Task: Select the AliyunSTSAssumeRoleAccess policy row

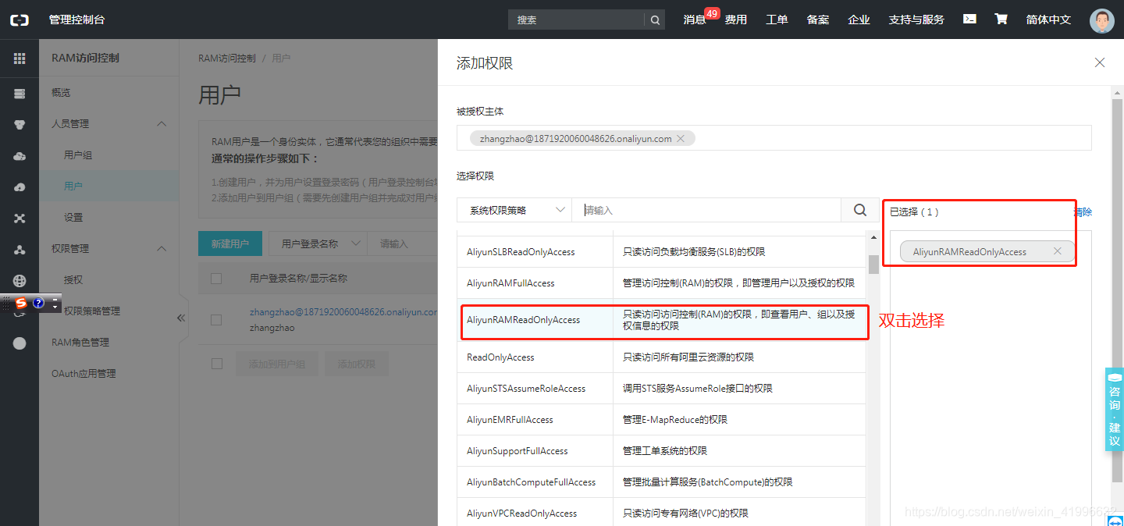Action: click(x=661, y=388)
